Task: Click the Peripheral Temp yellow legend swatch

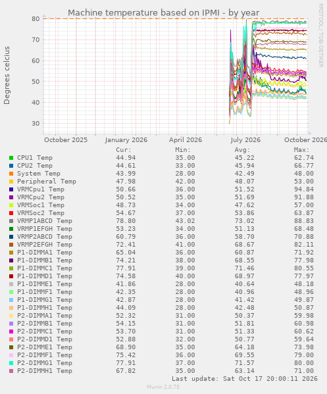Action: coord(11,182)
